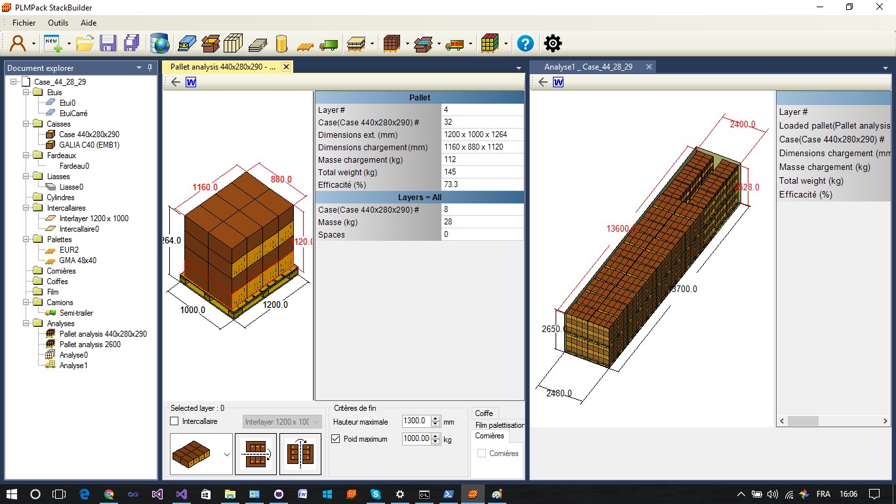Image resolution: width=896 pixels, height=504 pixels.
Task: Open the Outils menu
Action: click(x=58, y=23)
